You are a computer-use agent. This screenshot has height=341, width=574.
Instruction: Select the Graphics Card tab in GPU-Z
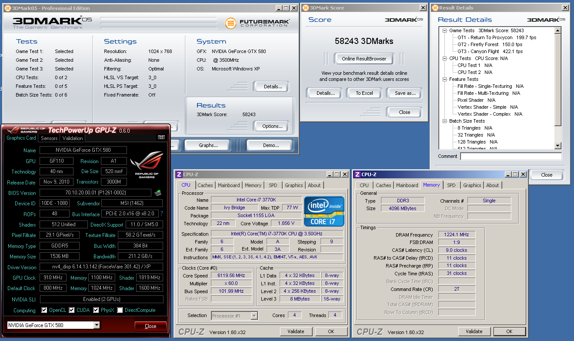point(21,138)
